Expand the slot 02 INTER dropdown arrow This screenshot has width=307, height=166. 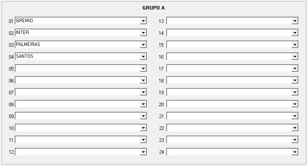click(x=143, y=32)
